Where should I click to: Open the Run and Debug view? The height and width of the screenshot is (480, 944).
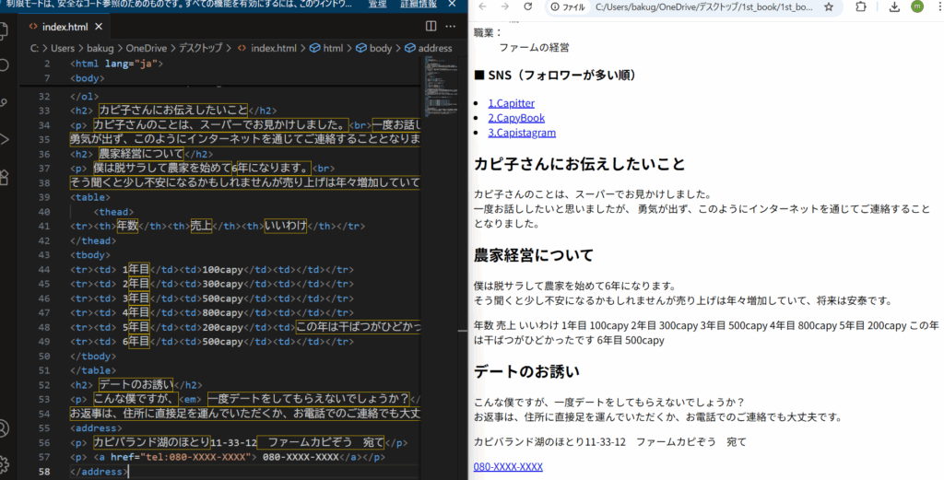coord(5,138)
